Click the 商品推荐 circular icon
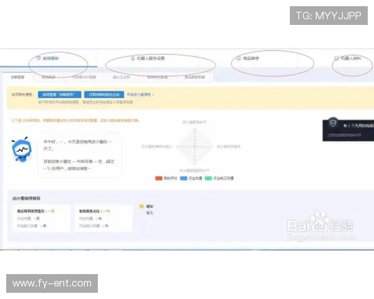 (x=239, y=58)
